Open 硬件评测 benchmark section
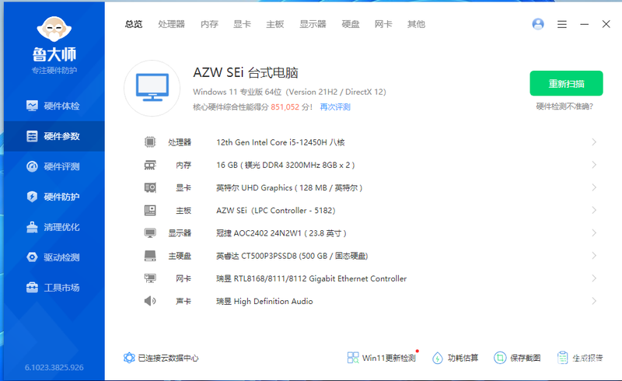 (54, 166)
